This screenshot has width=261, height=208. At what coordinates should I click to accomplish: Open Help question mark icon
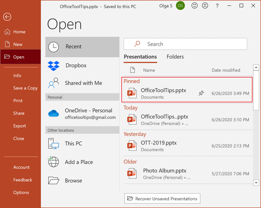tap(217, 6)
